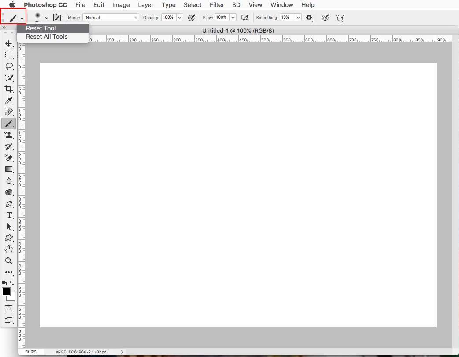Open the File menu

[80, 5]
